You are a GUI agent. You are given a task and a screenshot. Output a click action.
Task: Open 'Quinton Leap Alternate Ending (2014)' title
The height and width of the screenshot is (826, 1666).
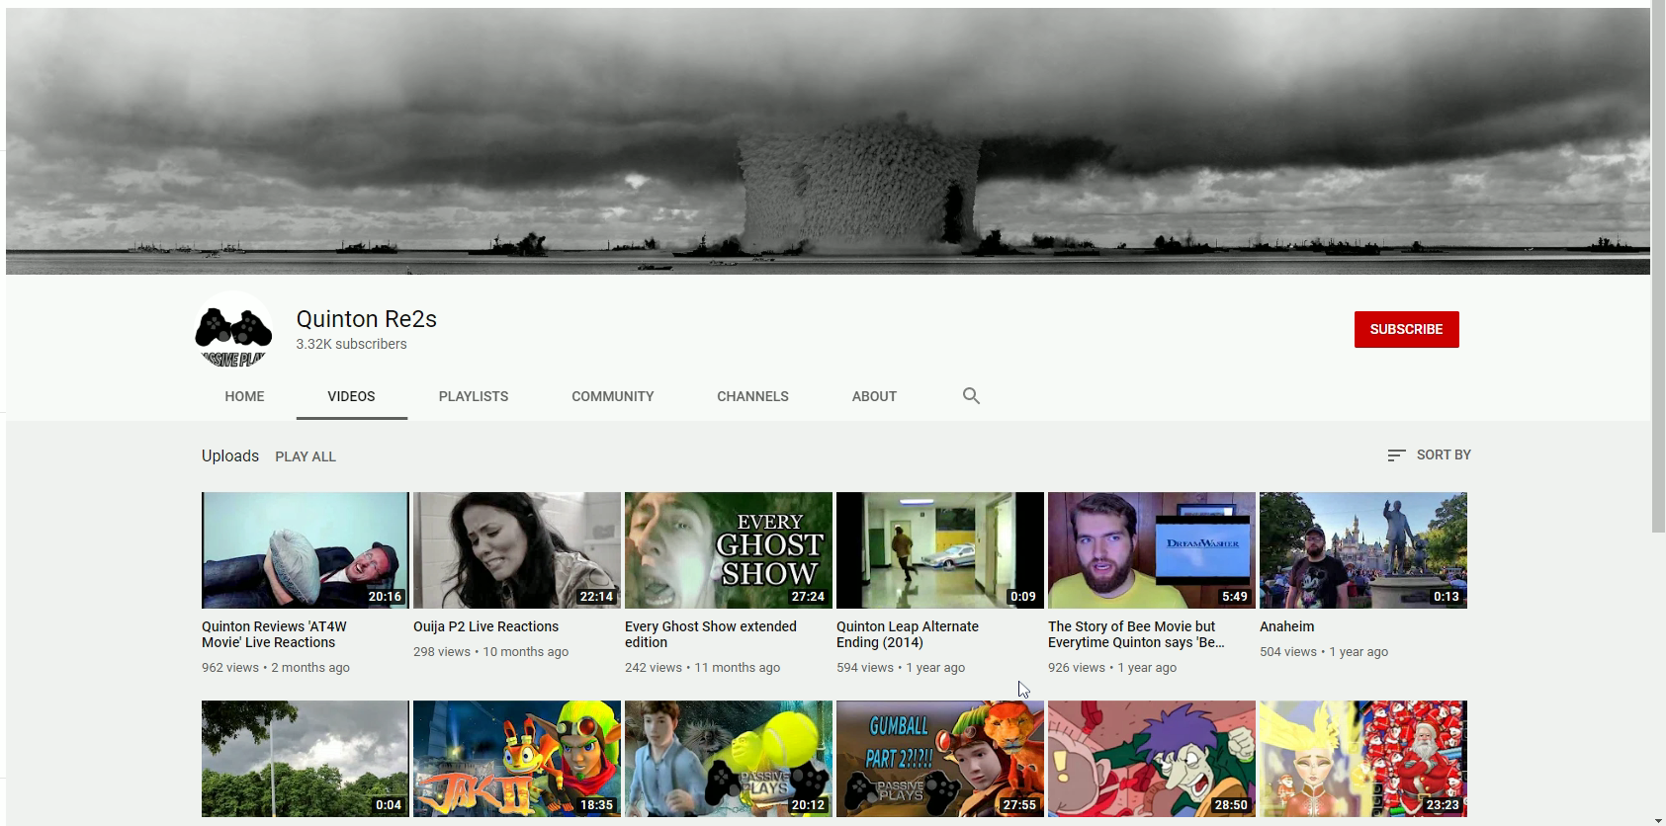[x=908, y=634]
